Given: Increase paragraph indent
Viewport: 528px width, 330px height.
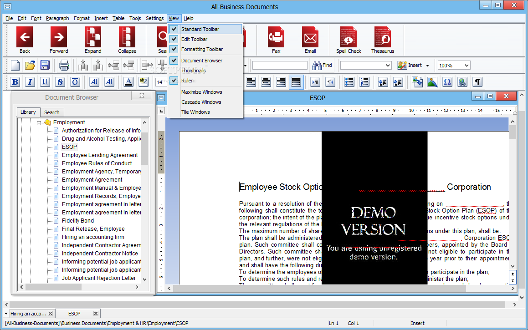Looking at the screenshot, I should point(398,82).
